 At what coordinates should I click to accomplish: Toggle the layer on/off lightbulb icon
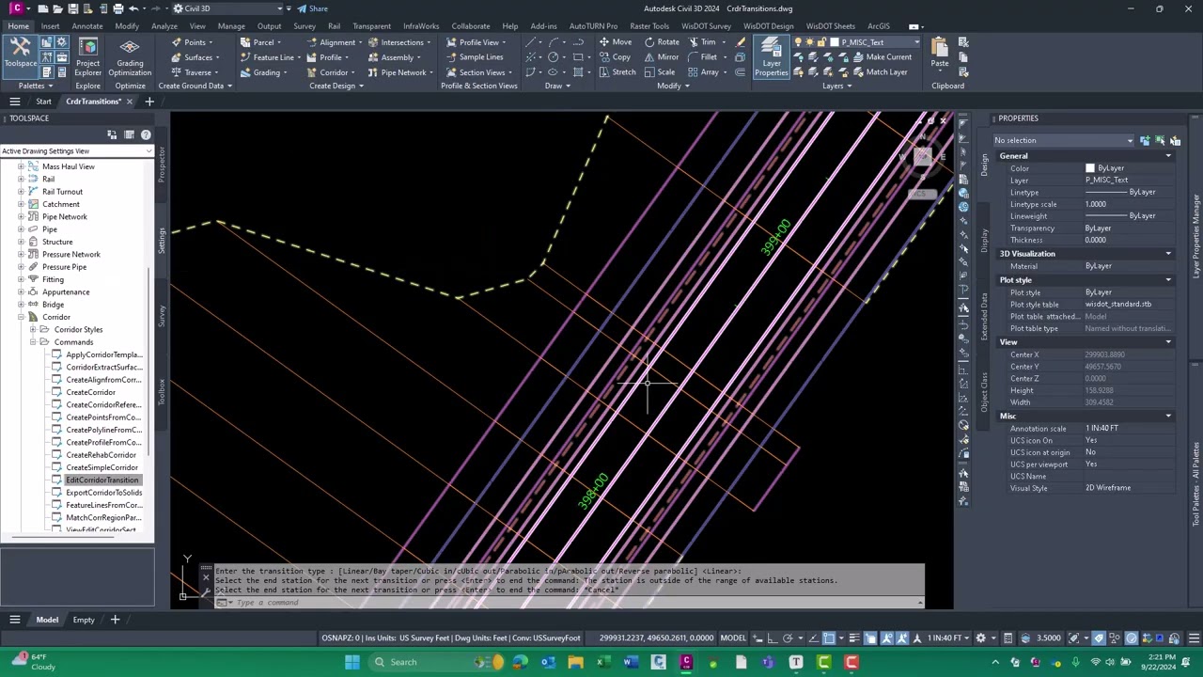click(798, 42)
